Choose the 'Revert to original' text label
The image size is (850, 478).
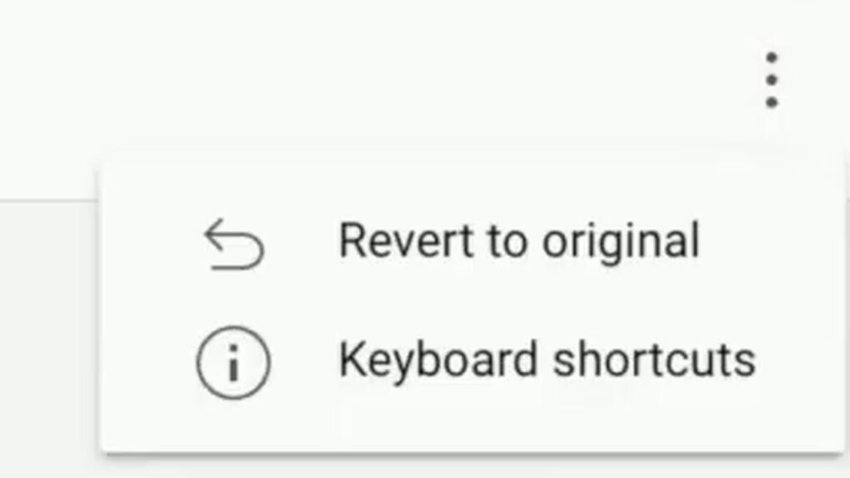[x=519, y=241]
